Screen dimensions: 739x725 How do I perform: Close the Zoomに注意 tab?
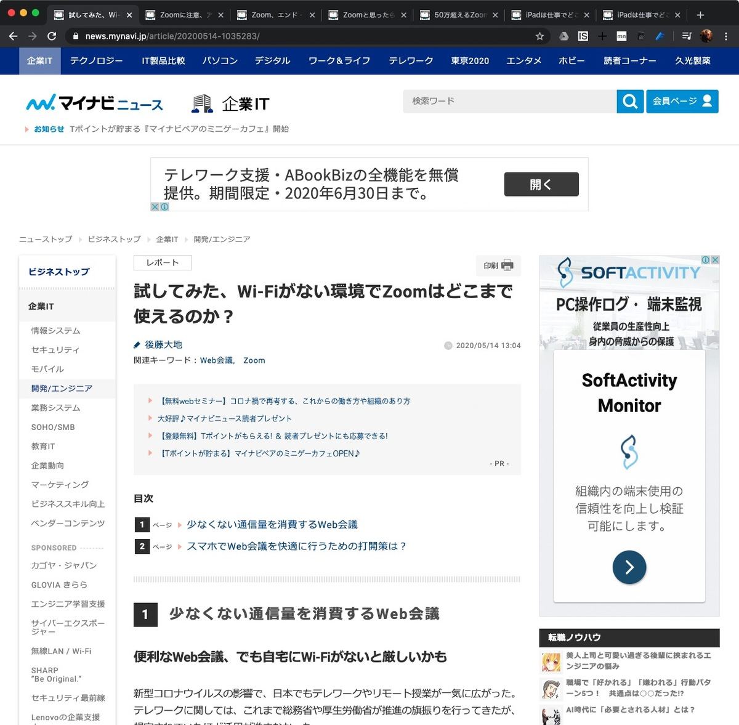pos(221,15)
